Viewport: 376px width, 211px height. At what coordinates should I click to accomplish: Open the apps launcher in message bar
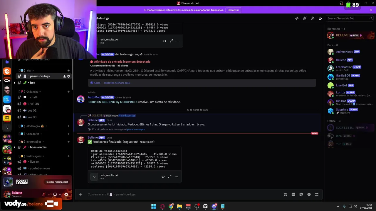(317, 194)
